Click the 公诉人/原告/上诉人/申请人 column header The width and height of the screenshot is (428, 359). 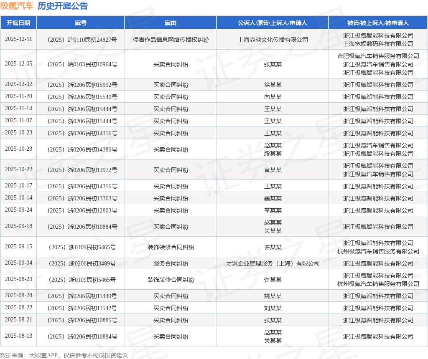273,23
